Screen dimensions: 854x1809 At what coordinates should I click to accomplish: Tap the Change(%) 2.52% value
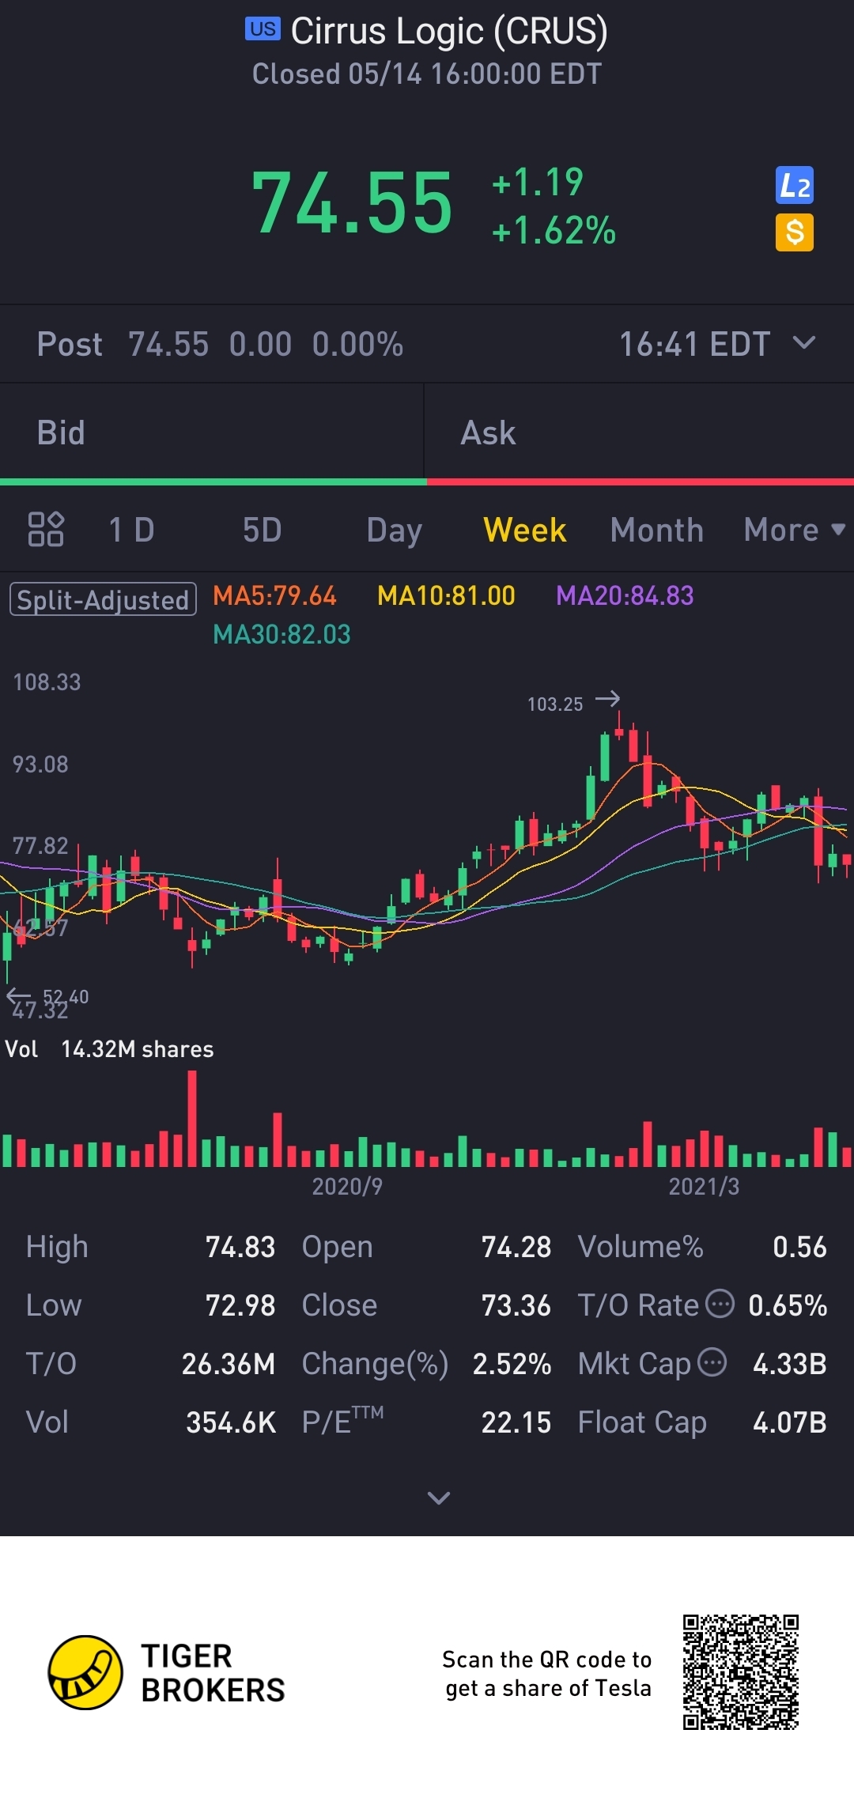512,1364
